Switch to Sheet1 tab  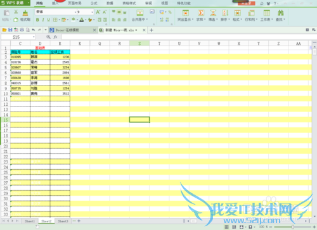(x=30, y=221)
